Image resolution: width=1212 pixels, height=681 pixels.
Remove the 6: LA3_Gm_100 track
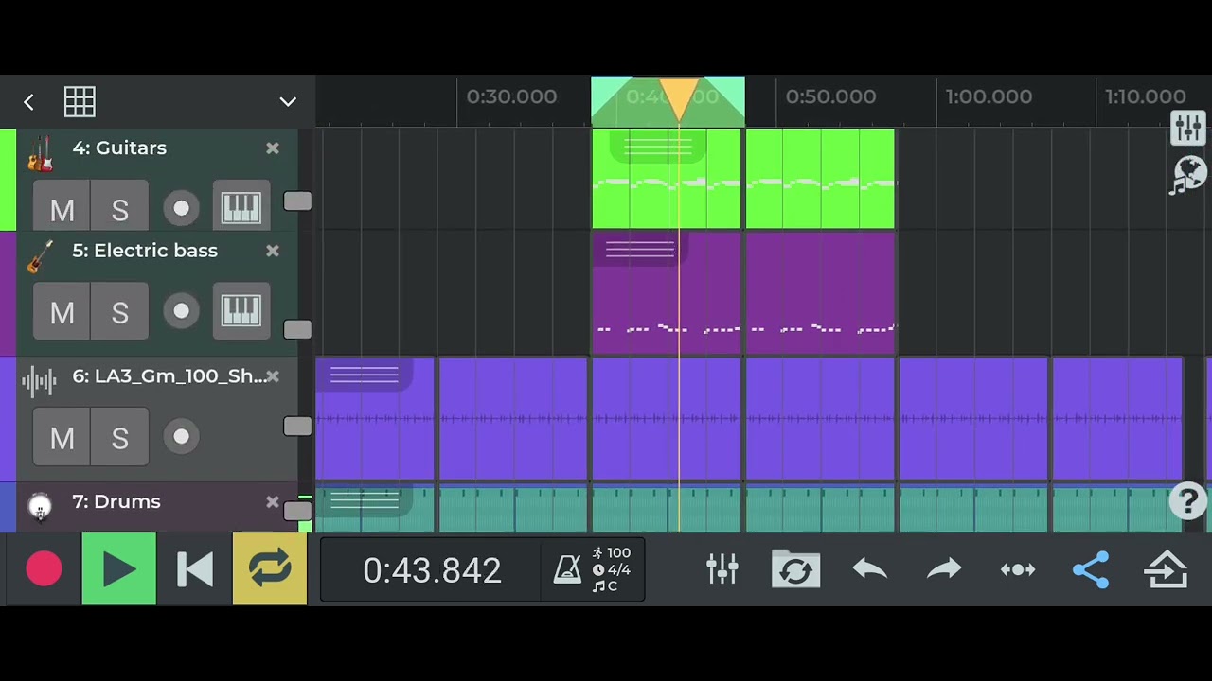(273, 376)
